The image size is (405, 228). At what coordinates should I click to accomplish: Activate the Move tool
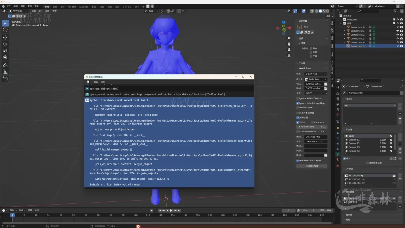pos(5,37)
